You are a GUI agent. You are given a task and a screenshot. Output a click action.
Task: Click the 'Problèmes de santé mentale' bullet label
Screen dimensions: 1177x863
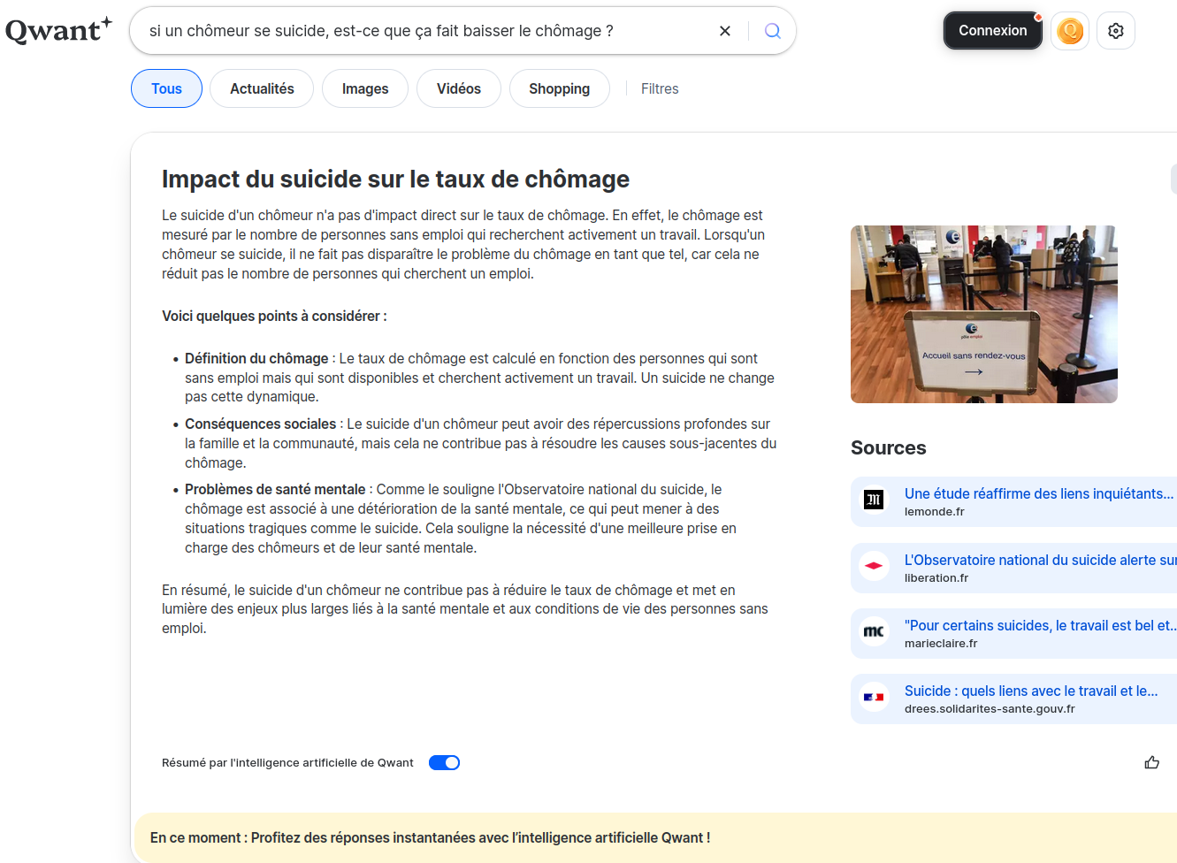[x=275, y=489]
